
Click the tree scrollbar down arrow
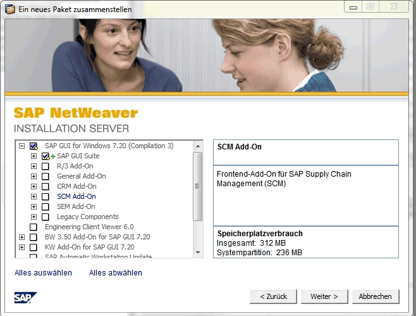(198, 253)
